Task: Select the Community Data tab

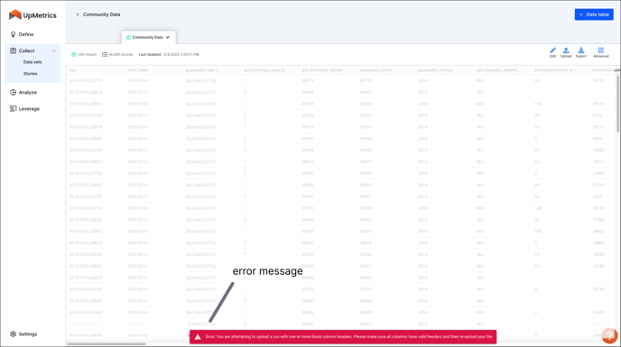Action: [148, 37]
